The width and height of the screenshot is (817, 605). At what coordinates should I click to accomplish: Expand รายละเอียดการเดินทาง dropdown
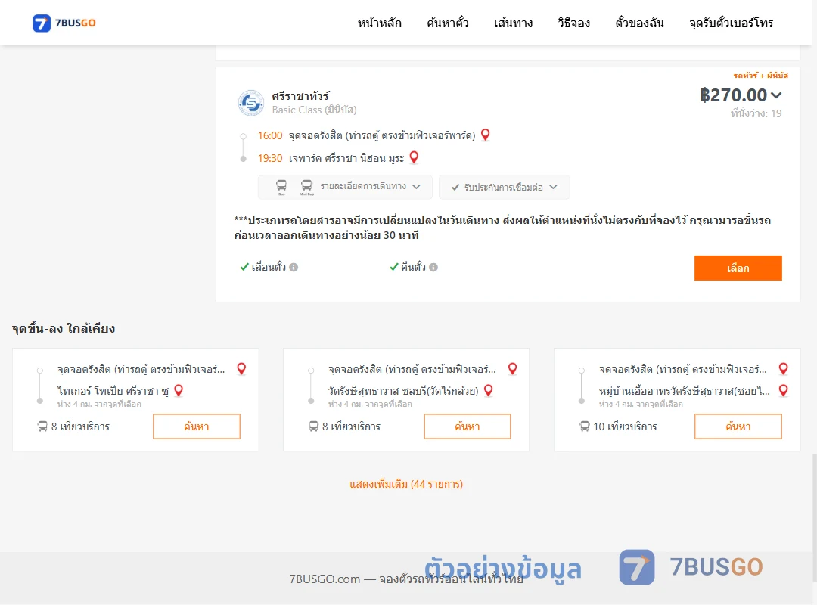345,187
